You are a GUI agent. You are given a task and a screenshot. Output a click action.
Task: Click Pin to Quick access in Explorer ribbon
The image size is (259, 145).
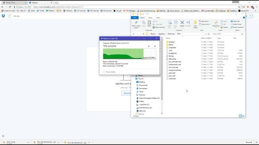136,25
